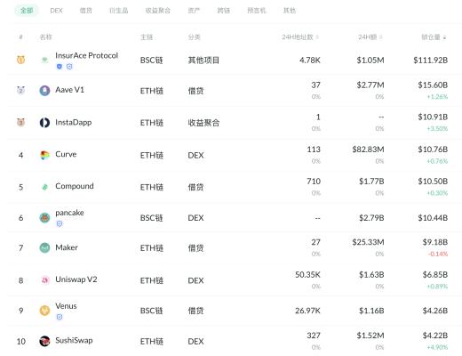
Task: Click the Maker logo icon
Action: tap(44, 247)
